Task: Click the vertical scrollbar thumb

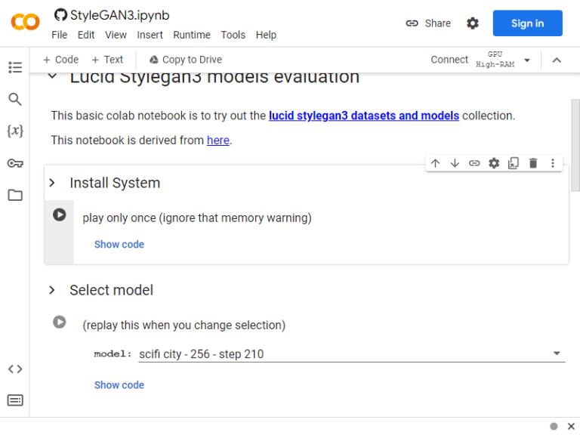Action: (x=575, y=145)
